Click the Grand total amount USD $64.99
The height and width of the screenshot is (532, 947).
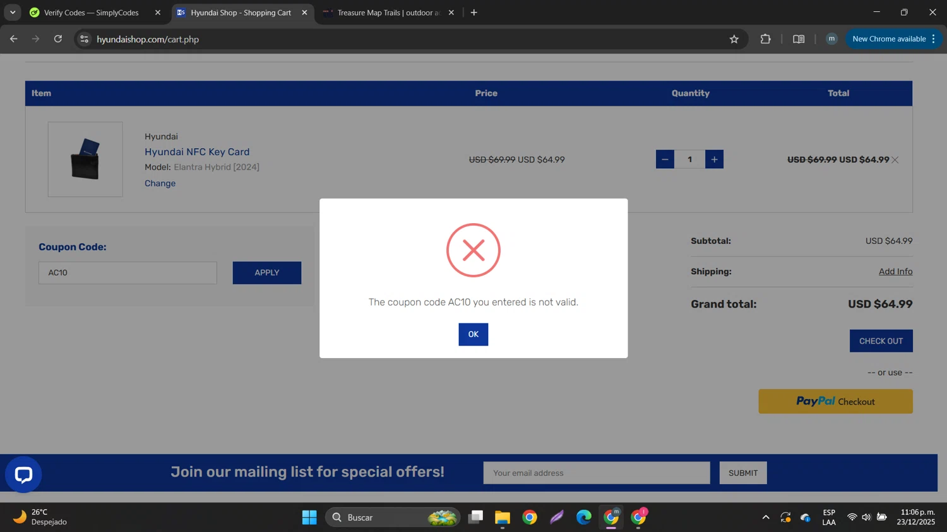tap(880, 304)
